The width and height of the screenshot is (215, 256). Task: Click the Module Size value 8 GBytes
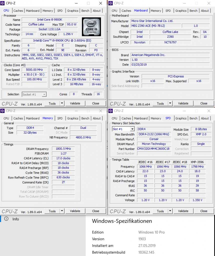201,129
